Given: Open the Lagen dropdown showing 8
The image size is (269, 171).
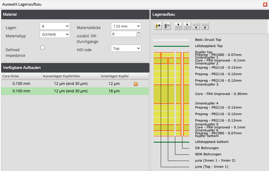Looking at the screenshot, I should tap(55, 26).
